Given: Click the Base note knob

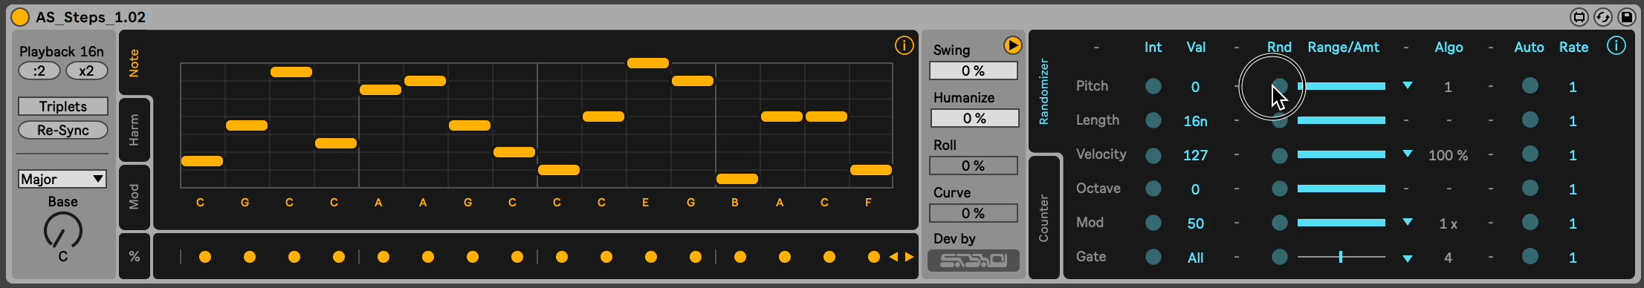Looking at the screenshot, I should coord(63,231).
